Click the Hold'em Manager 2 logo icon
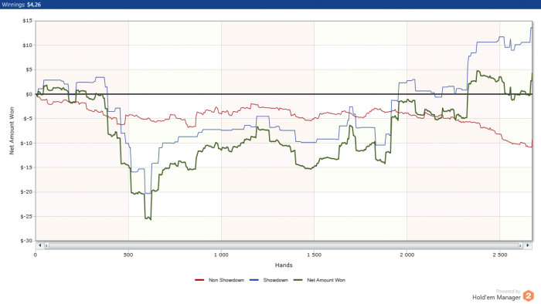The width and height of the screenshot is (541, 304). pos(529,296)
